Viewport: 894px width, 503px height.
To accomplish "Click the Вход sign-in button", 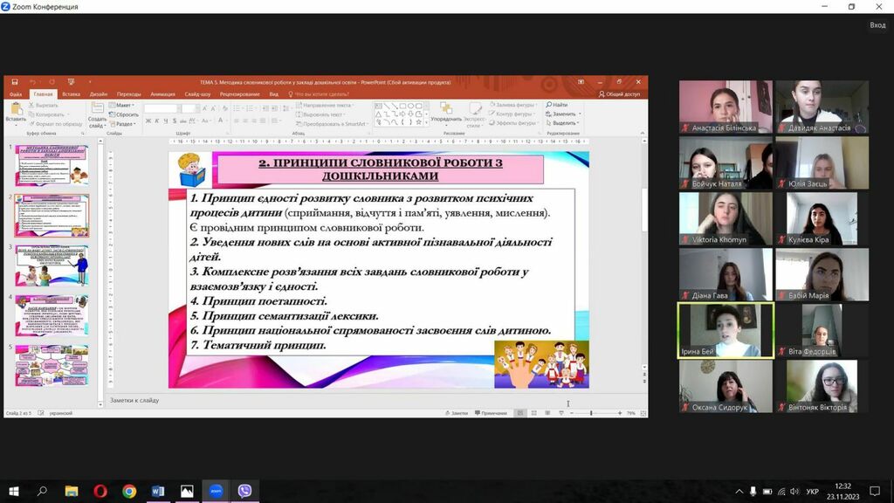I will (877, 25).
